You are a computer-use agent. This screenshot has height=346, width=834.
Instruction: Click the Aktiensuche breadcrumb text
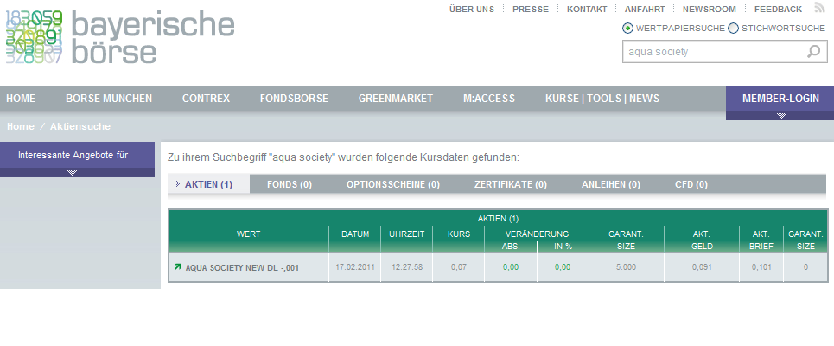(x=80, y=126)
